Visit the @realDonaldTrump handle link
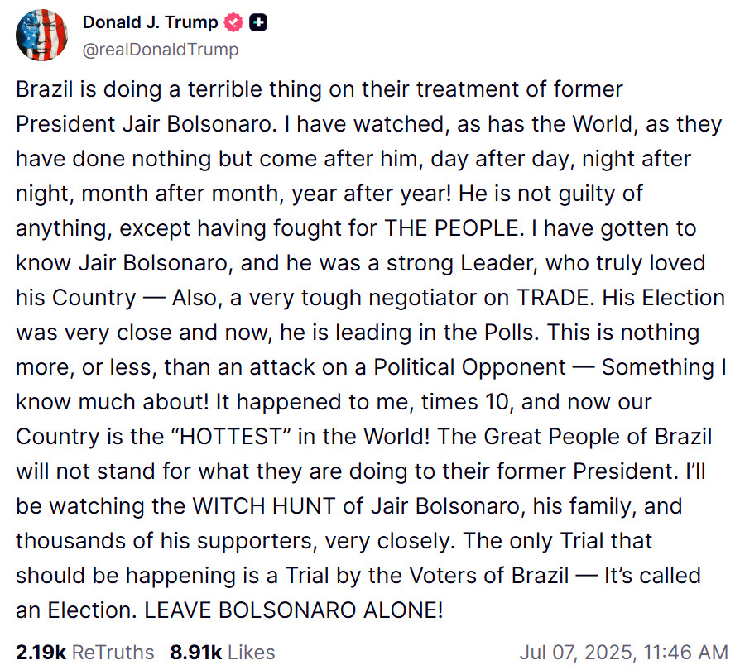740x670 pixels. tap(161, 50)
